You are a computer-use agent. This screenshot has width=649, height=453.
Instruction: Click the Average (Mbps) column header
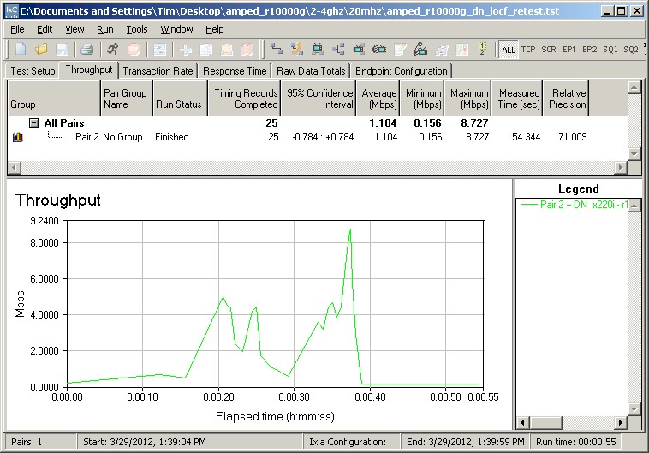(378, 98)
